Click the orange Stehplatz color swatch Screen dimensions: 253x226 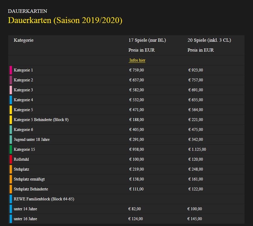point(11,169)
